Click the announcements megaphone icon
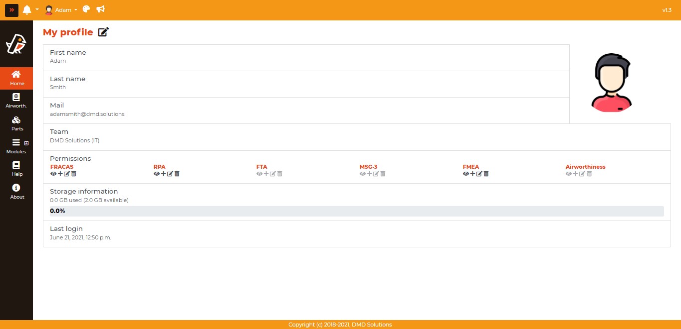The image size is (681, 329). [x=100, y=9]
